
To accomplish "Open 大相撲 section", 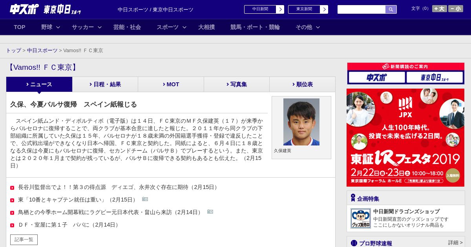I will pyautogui.click(x=206, y=27).
